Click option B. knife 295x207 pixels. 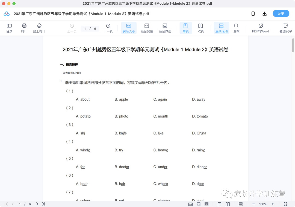121,133
